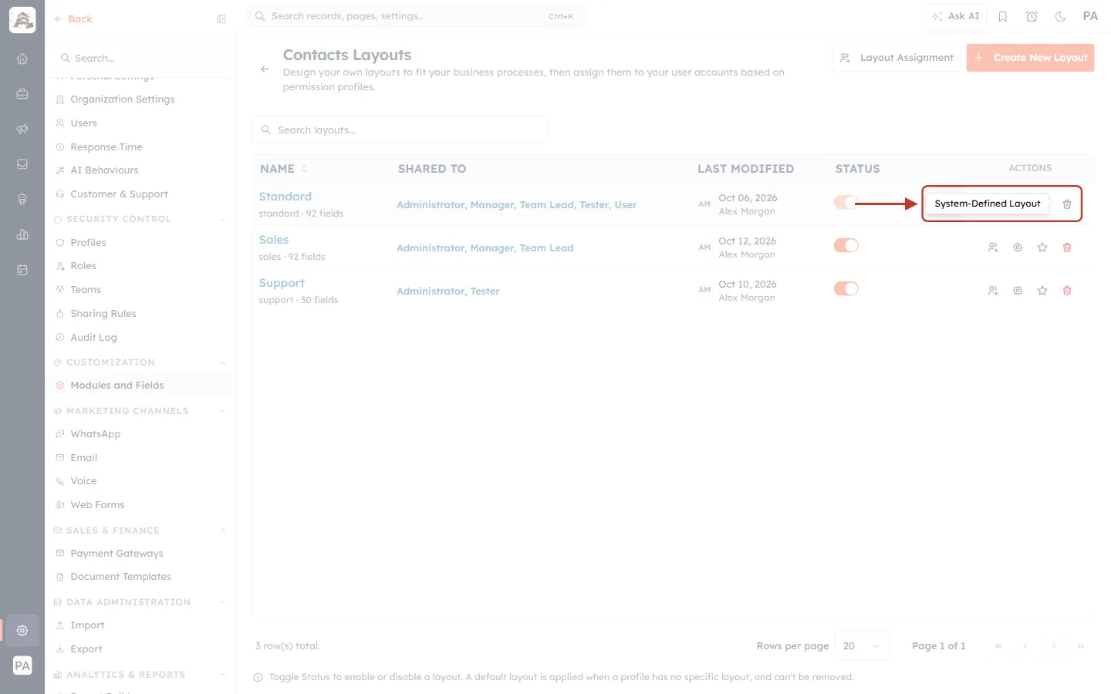Toggle status switch for Support layout
This screenshot has width=1111, height=694.
click(846, 288)
